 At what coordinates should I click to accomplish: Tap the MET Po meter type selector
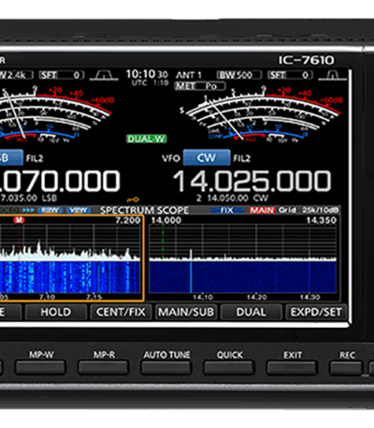pyautogui.click(x=200, y=86)
